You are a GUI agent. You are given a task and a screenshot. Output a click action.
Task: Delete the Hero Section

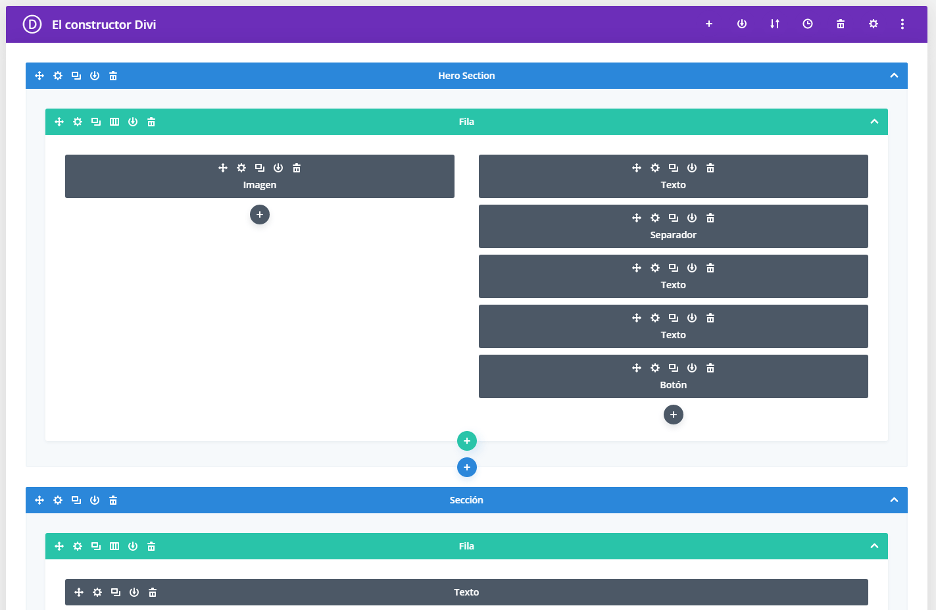(x=113, y=76)
